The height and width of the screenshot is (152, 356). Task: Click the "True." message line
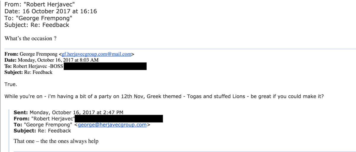pyautogui.click(x=11, y=84)
